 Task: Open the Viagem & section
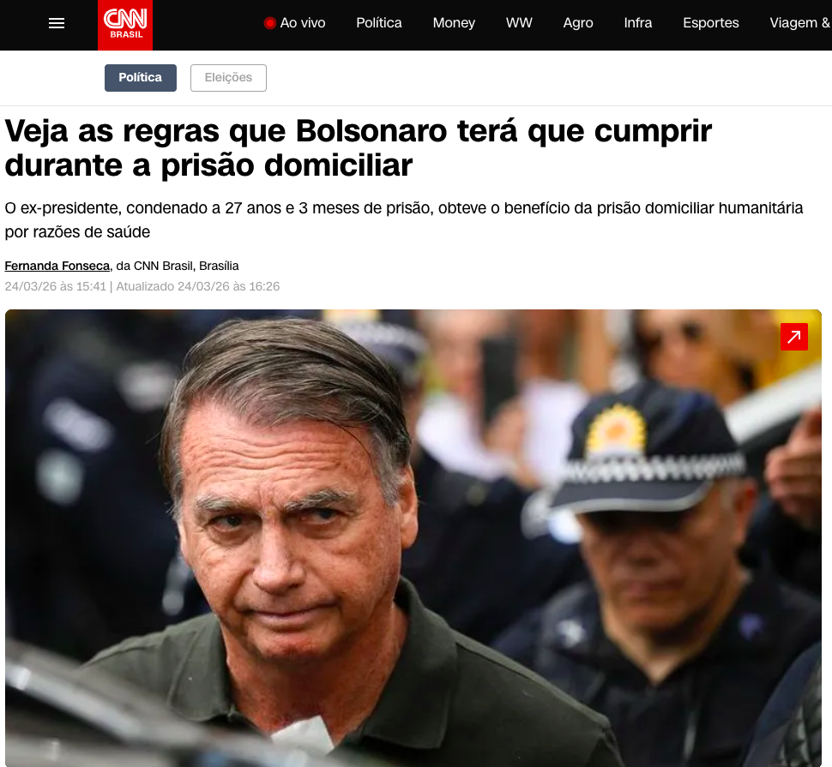pyautogui.click(x=800, y=23)
